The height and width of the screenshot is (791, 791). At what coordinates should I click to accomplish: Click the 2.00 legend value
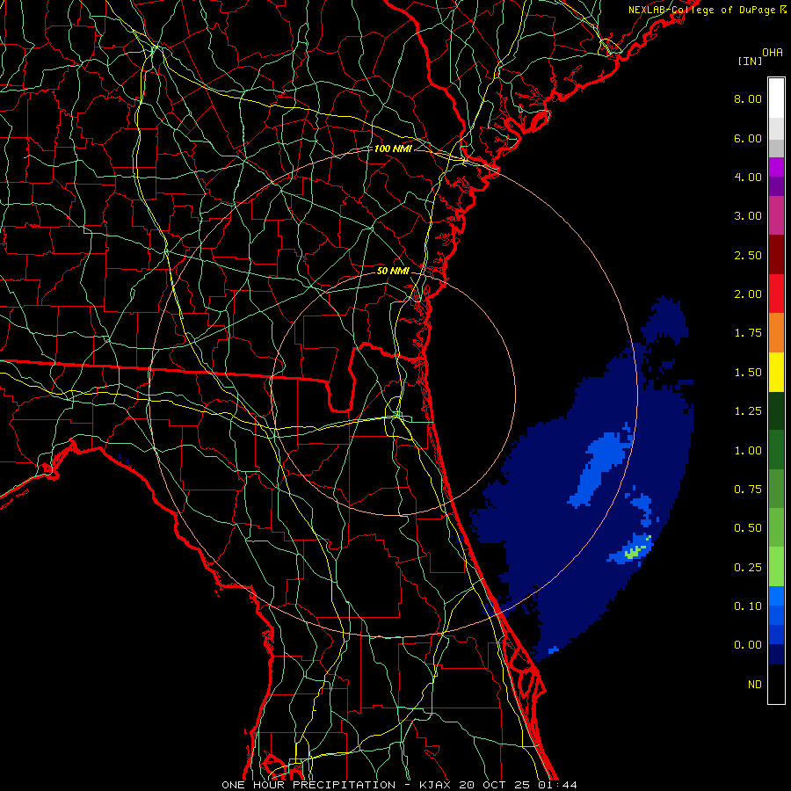point(748,294)
